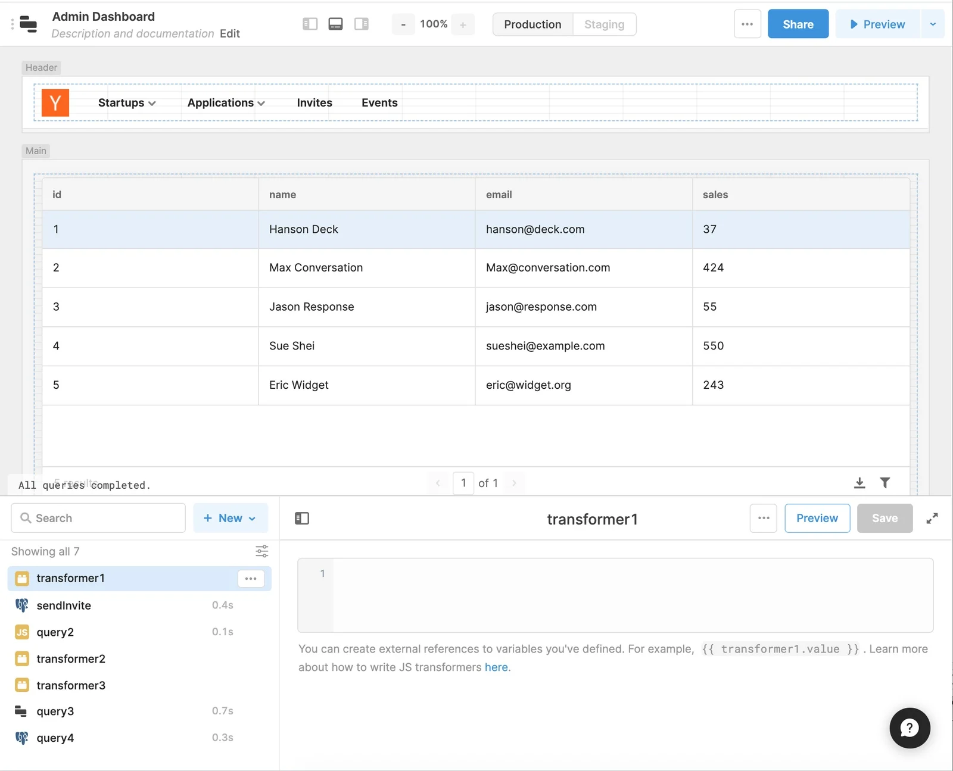
Task: Expand the Startups menu
Action: click(127, 103)
